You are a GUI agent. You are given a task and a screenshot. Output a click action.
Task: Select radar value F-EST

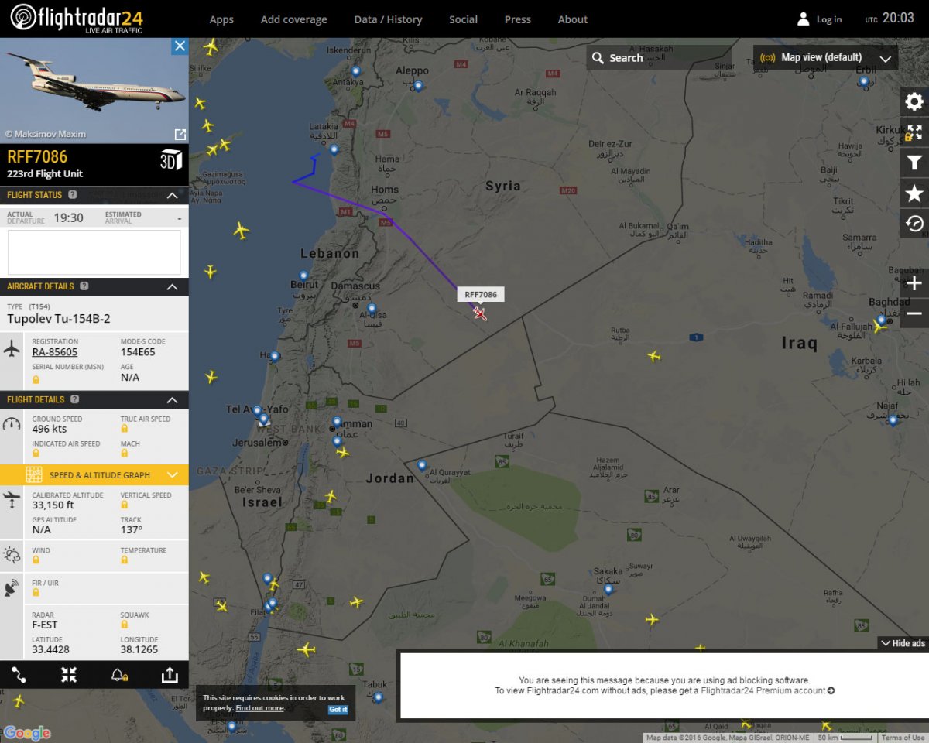[45, 625]
